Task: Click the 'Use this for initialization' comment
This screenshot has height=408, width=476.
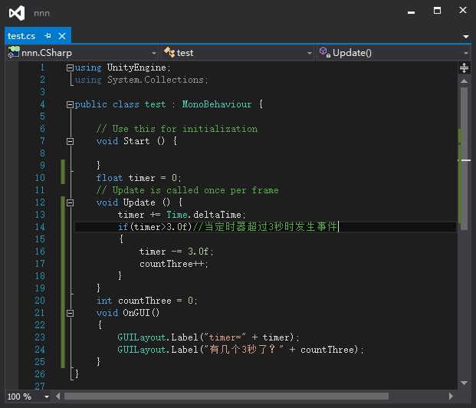Action: [x=177, y=129]
